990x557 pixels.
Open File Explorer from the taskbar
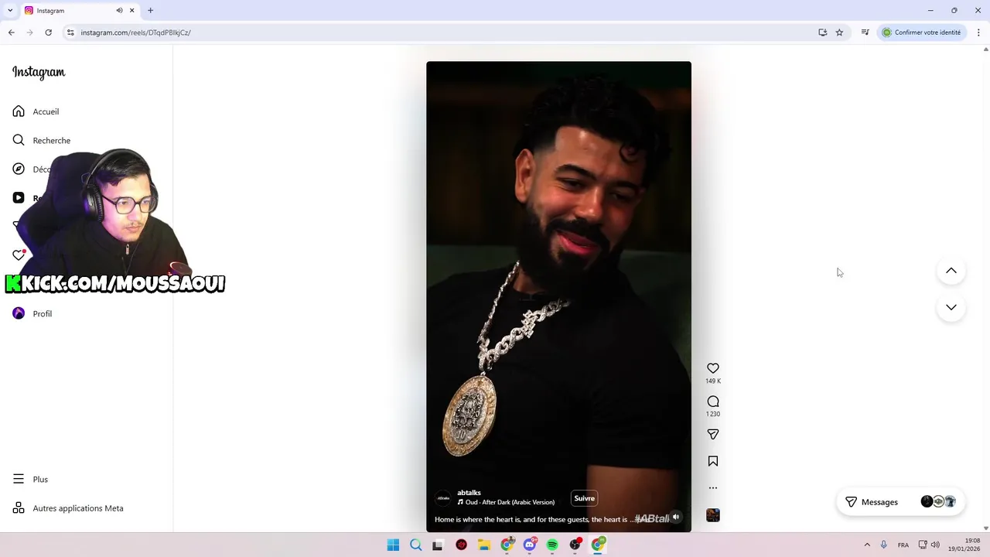pyautogui.click(x=484, y=545)
